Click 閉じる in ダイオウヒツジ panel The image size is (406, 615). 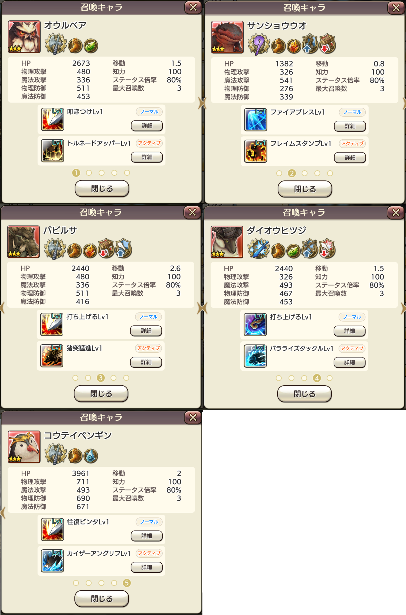[x=304, y=394]
